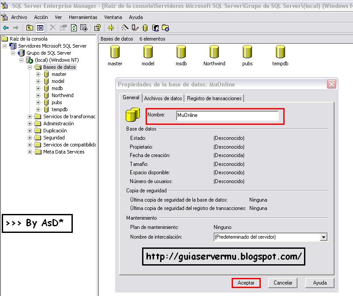The image size is (353, 296).
Task: Open the Nombre de intercalación dropdown
Action: pyautogui.click(x=323, y=237)
